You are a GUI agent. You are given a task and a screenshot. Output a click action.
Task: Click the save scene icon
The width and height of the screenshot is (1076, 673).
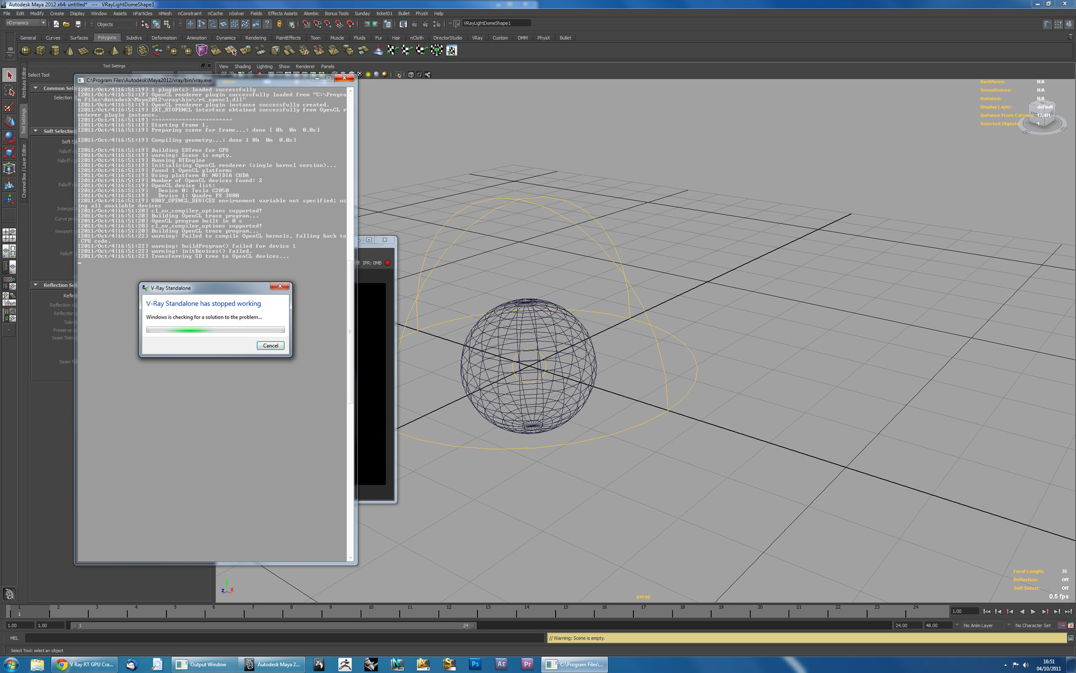[x=78, y=24]
